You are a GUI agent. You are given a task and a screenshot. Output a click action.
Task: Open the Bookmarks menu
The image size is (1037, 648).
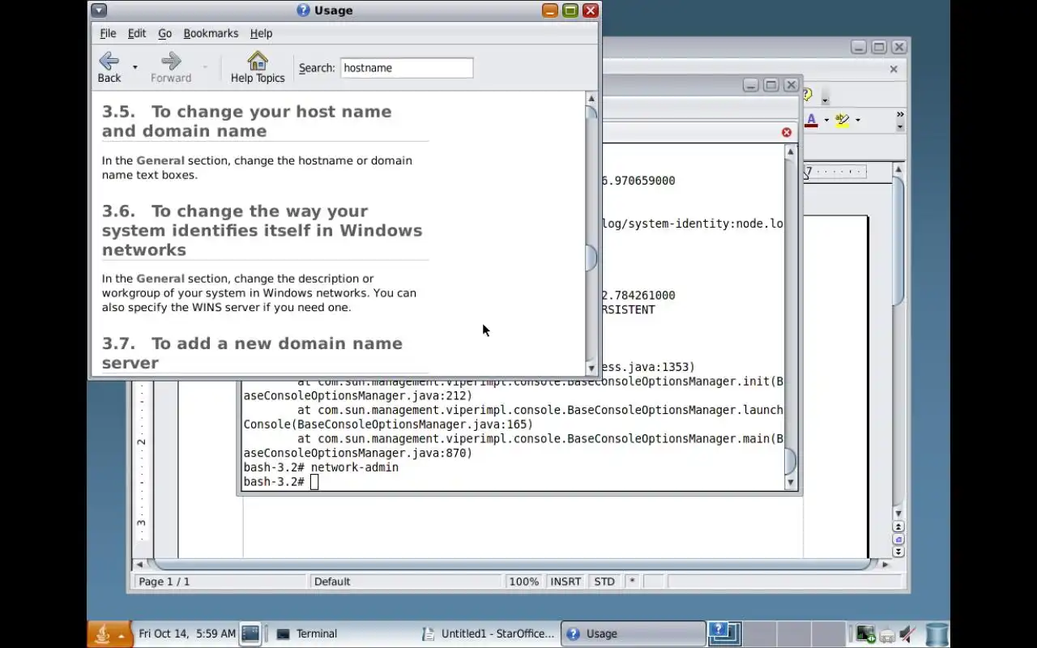tap(211, 33)
